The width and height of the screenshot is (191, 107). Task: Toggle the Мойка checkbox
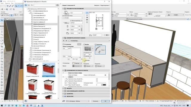84,44
